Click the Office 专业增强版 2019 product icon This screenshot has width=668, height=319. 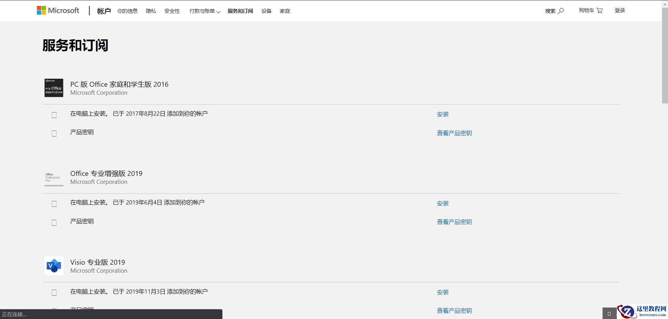coord(54,178)
